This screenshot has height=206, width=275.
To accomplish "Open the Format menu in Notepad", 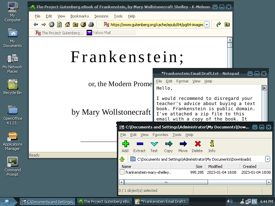I will click(x=182, y=81).
